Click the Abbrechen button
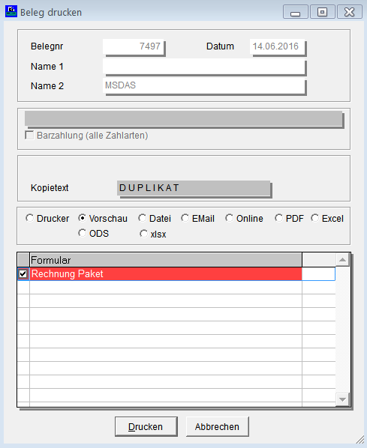 coord(218,426)
